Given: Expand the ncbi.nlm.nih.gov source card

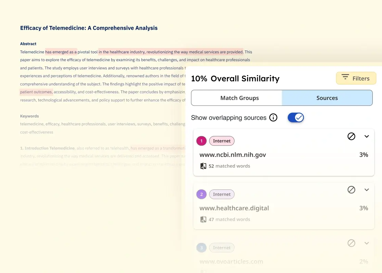Looking at the screenshot, I should [366, 136].
